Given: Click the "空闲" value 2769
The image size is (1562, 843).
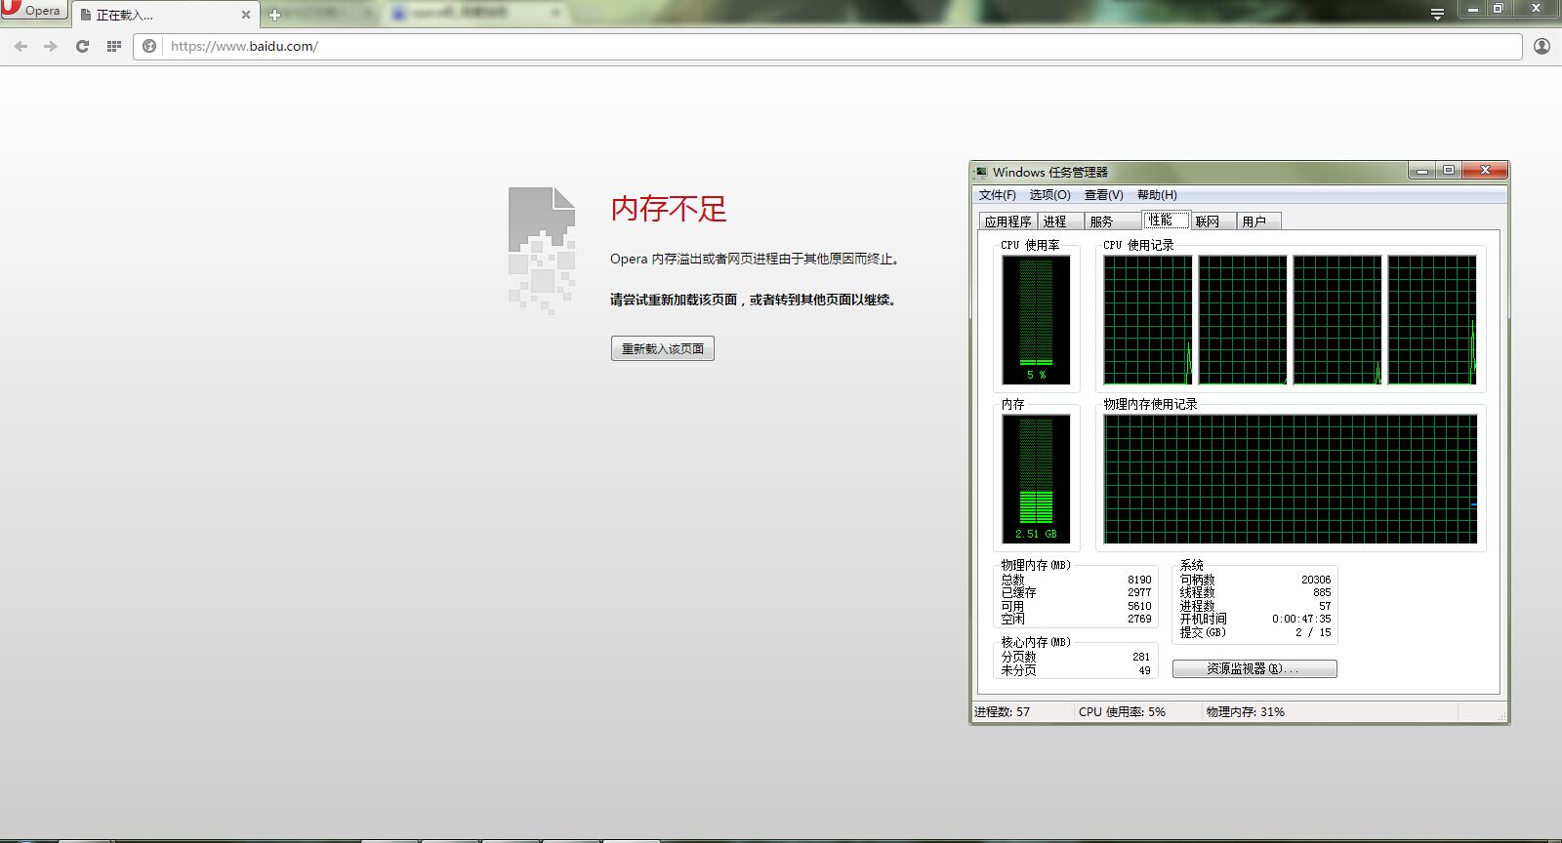Looking at the screenshot, I should coord(1139,619).
